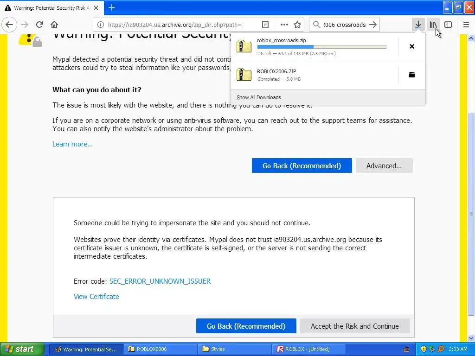Open the browser home page
Viewport: 475px width, 356px height.
point(54,25)
